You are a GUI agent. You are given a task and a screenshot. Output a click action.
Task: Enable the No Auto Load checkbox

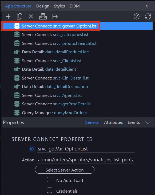pyautogui.click(x=50, y=180)
